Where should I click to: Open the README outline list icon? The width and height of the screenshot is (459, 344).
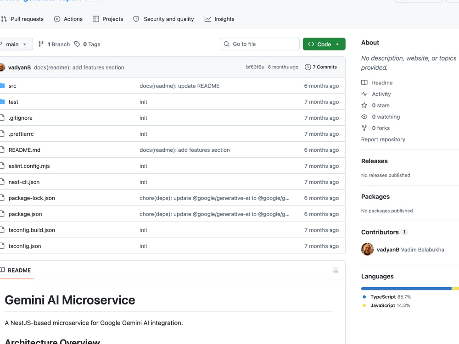pos(336,270)
